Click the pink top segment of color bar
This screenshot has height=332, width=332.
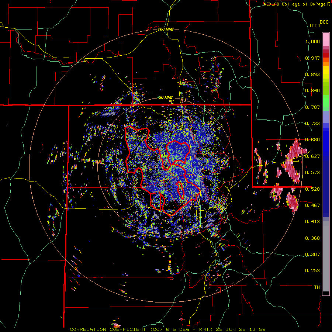[326, 39]
